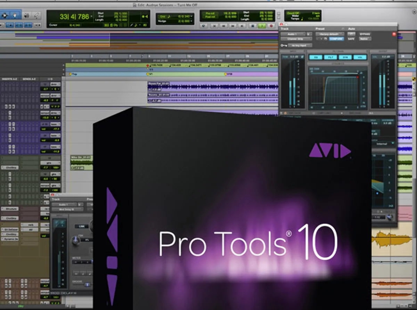Viewport: 417px width, 310px height.
Task: Click the Rewind transport button
Action: pyautogui.click(x=224, y=26)
